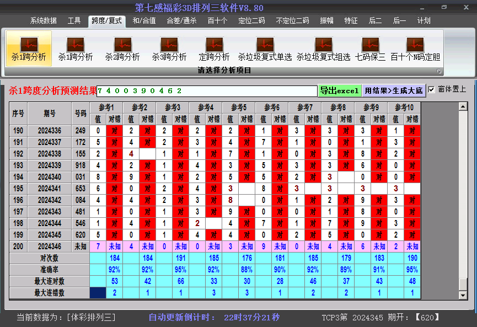The image size is (477, 327).
Task: Click the 参考1 column header
Action: 106,108
